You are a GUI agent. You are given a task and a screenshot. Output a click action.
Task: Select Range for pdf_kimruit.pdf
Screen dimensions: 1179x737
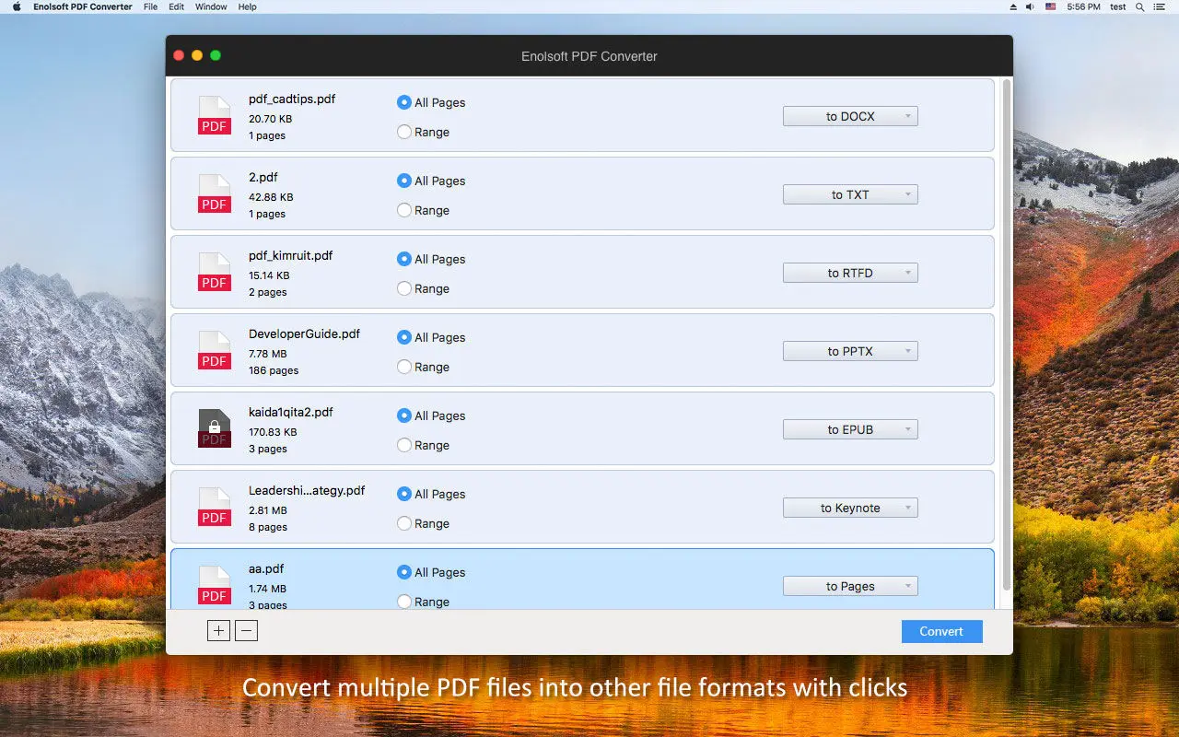[x=403, y=288]
